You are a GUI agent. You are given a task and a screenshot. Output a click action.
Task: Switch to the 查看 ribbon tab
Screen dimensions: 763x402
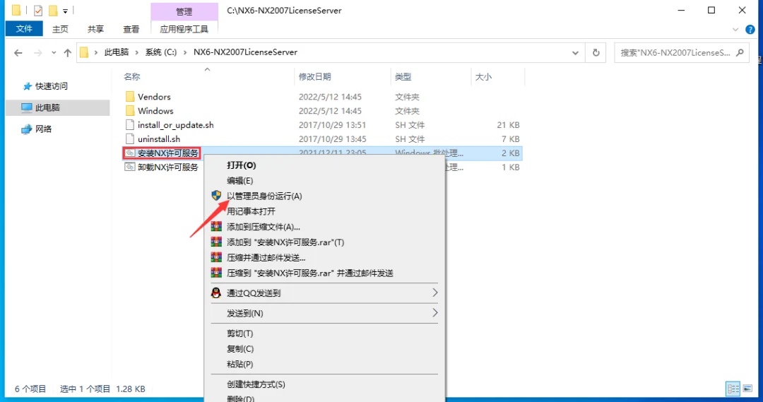131,29
